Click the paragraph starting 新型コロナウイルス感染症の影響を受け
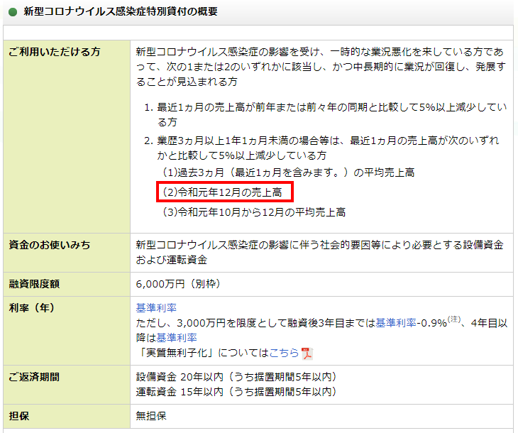This screenshot has width=518, height=433. click(x=321, y=67)
